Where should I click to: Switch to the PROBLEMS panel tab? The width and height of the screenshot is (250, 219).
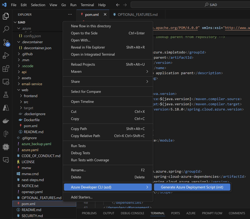coord(89,213)
